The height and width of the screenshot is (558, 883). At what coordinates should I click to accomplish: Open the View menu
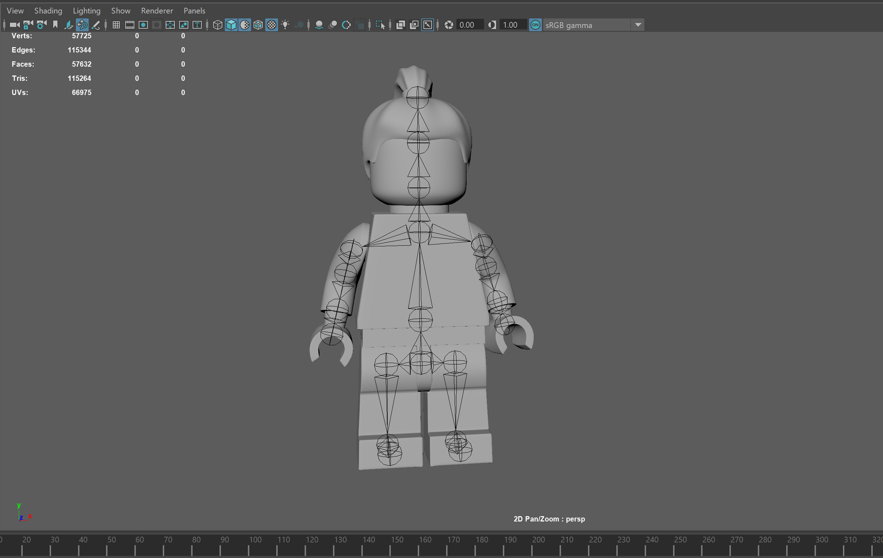[15, 11]
